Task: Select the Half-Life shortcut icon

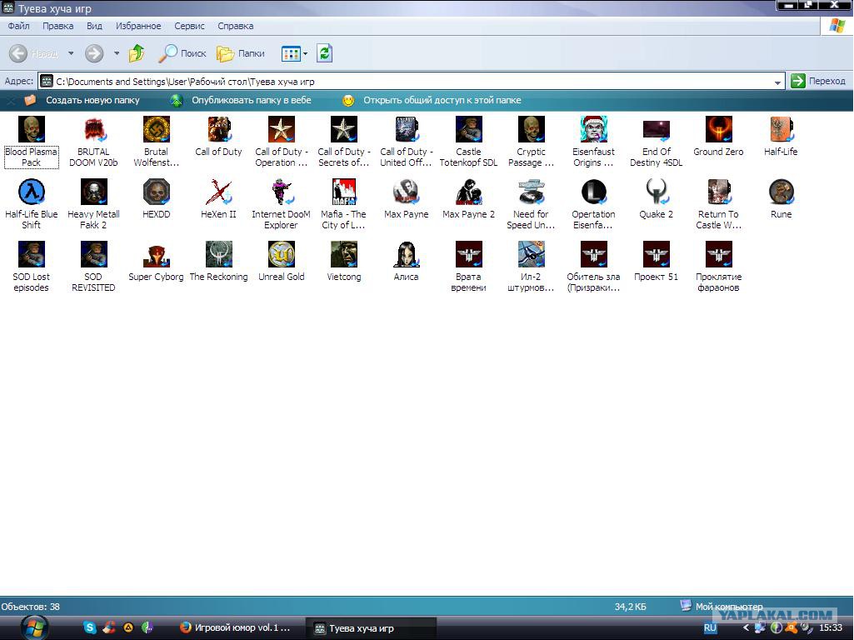Action: (x=781, y=130)
